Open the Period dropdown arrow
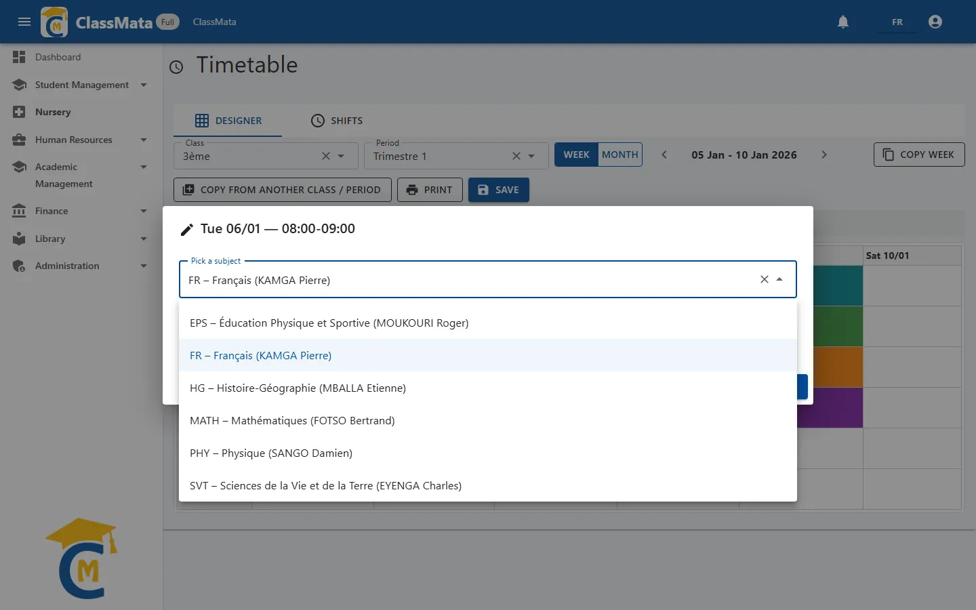This screenshot has width=976, height=610. click(x=531, y=156)
